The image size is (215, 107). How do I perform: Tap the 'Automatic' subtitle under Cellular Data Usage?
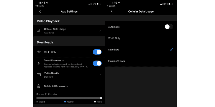coord(49,33)
